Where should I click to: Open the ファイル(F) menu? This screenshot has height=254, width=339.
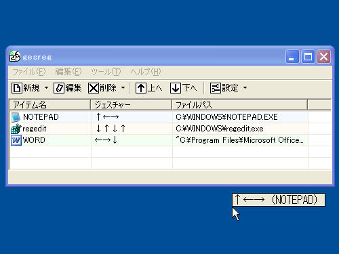(29, 72)
